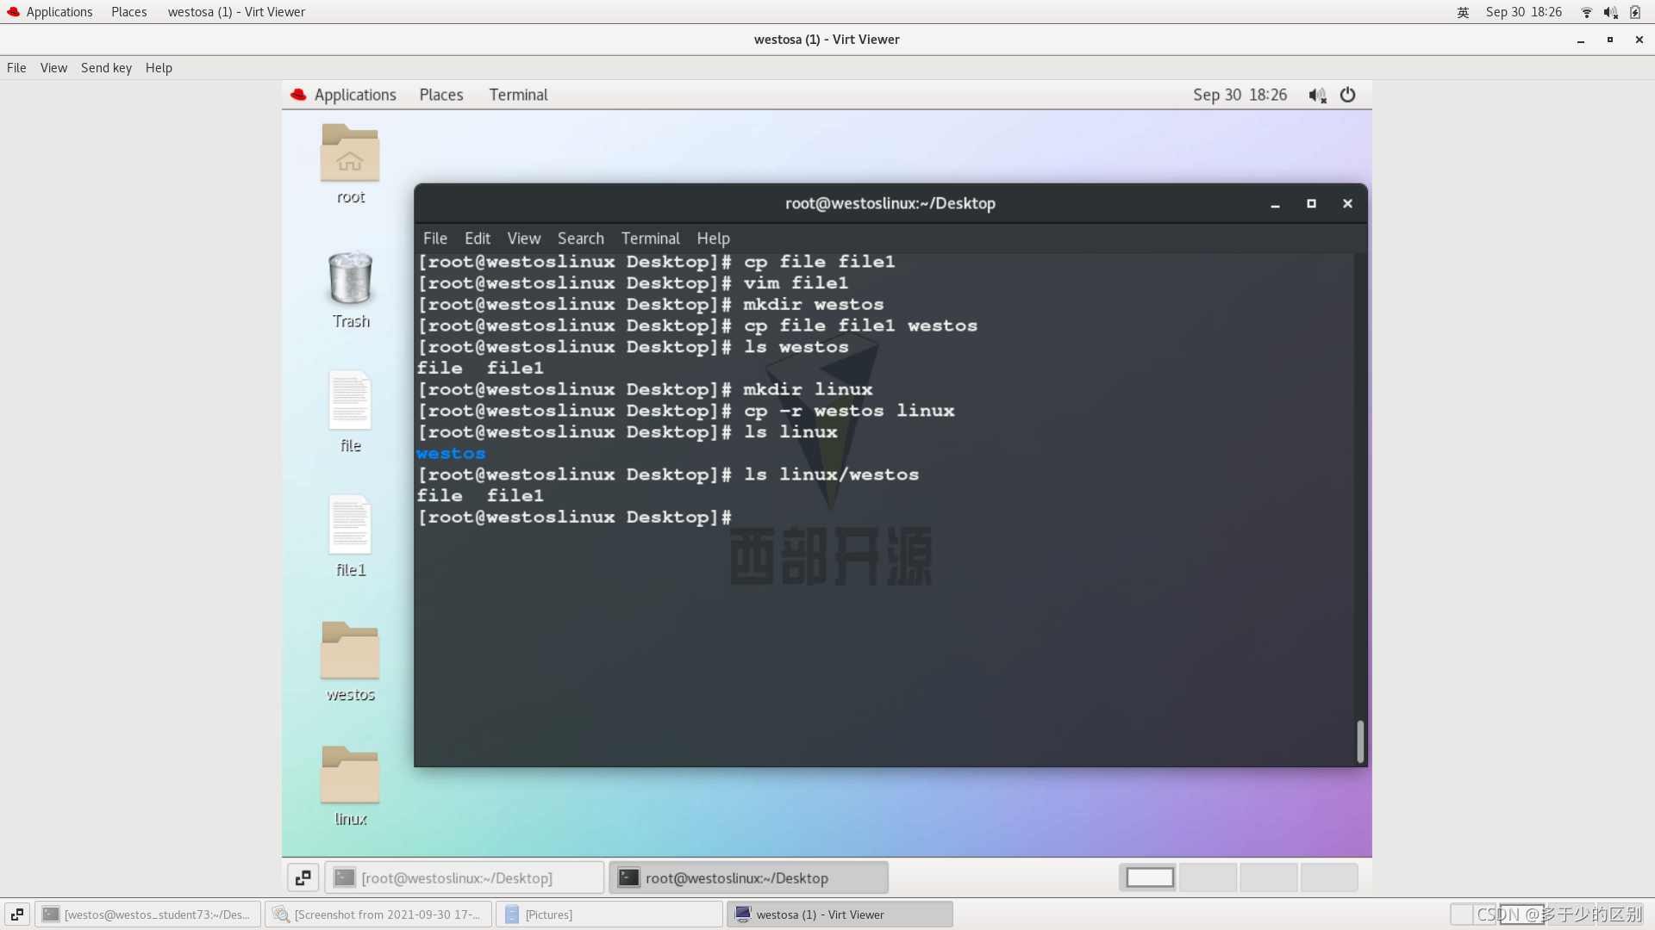Open the host Wi-Fi status icon
The width and height of the screenshot is (1655, 930).
(x=1586, y=12)
